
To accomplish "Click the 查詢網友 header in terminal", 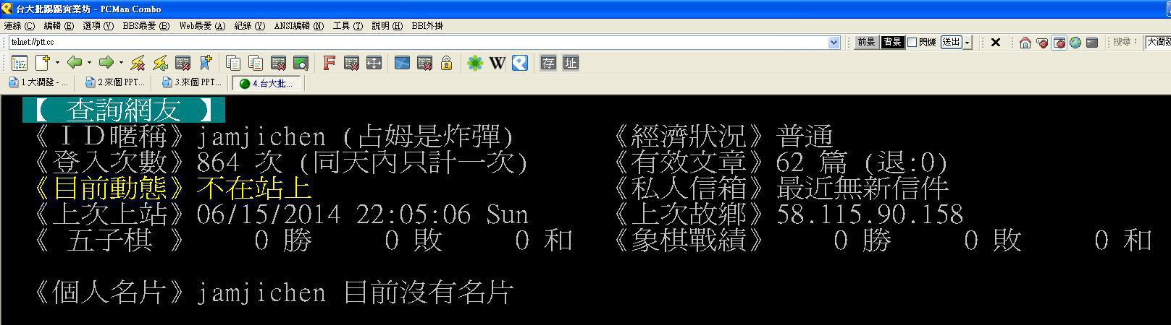I will point(124,110).
